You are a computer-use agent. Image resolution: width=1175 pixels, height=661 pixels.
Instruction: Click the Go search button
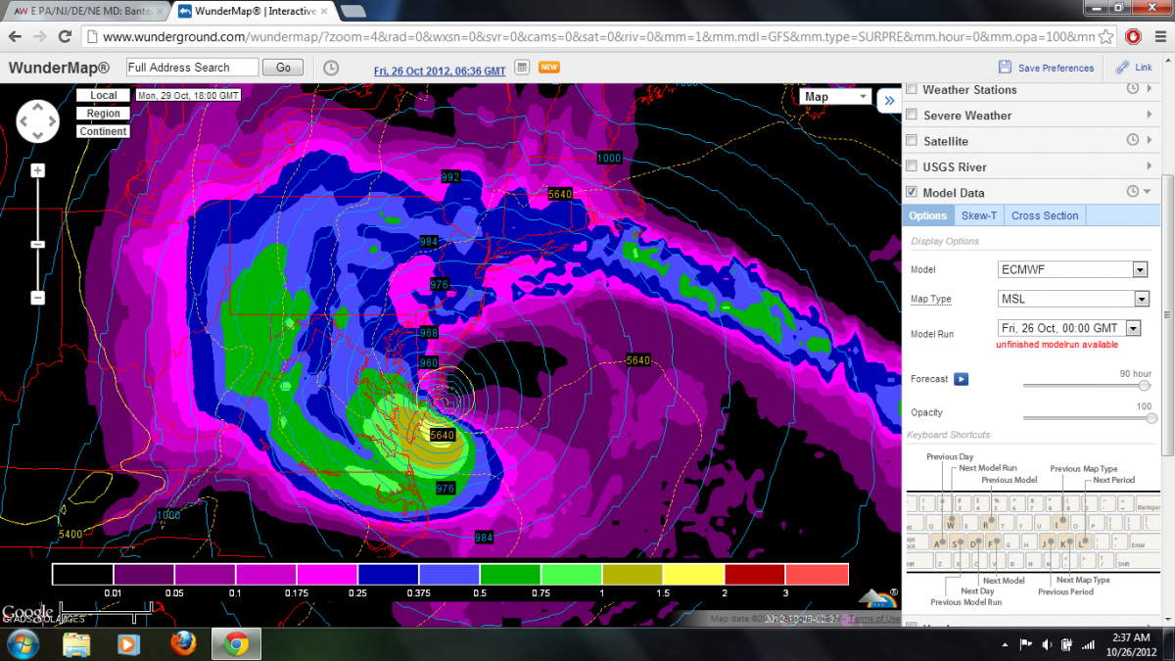tap(284, 68)
